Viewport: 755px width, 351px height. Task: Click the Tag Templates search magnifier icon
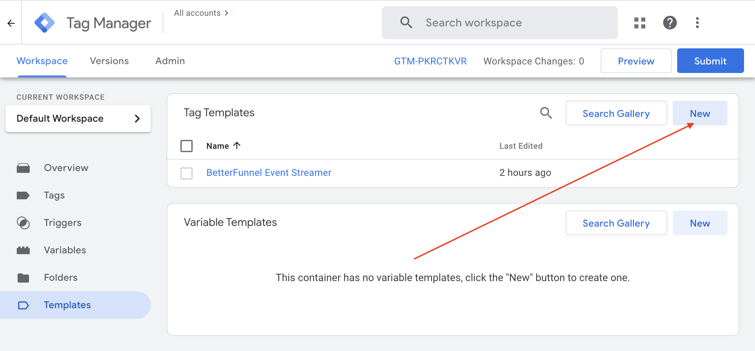point(546,113)
